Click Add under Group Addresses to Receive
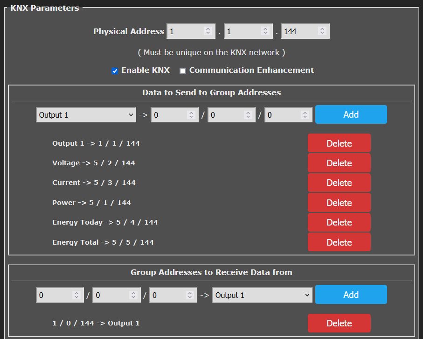 point(351,295)
